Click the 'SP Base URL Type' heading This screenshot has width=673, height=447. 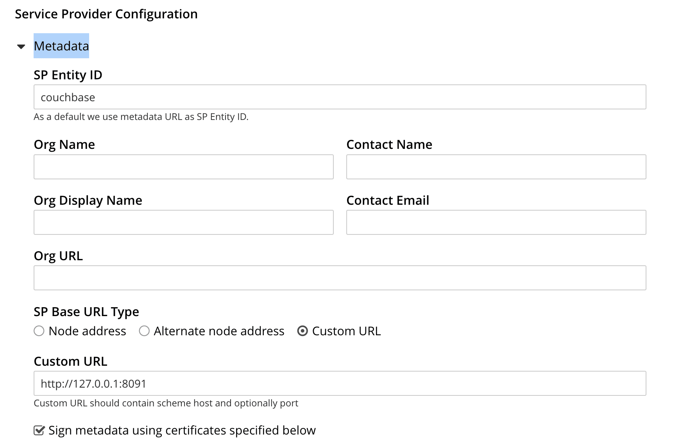(86, 312)
